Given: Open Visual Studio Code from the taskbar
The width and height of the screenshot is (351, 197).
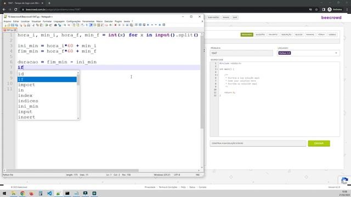Looking at the screenshot, I should [x=49, y=193].
